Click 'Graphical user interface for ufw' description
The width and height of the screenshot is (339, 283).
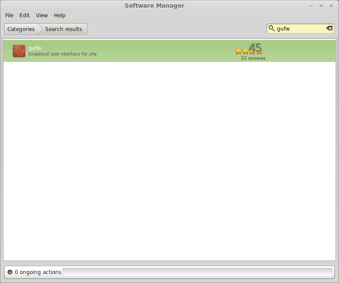63,54
